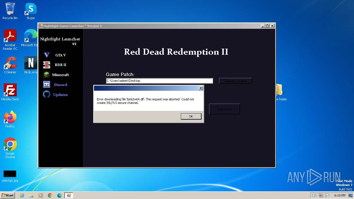The image size is (354, 199).
Task: Open Edge from the taskbar
Action: 59,195
